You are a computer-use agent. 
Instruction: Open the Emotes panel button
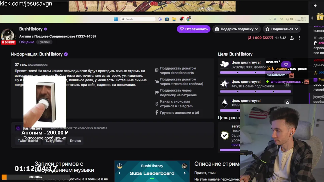click(75, 141)
